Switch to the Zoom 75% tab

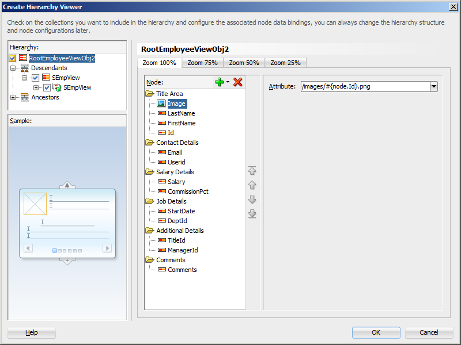pyautogui.click(x=203, y=63)
